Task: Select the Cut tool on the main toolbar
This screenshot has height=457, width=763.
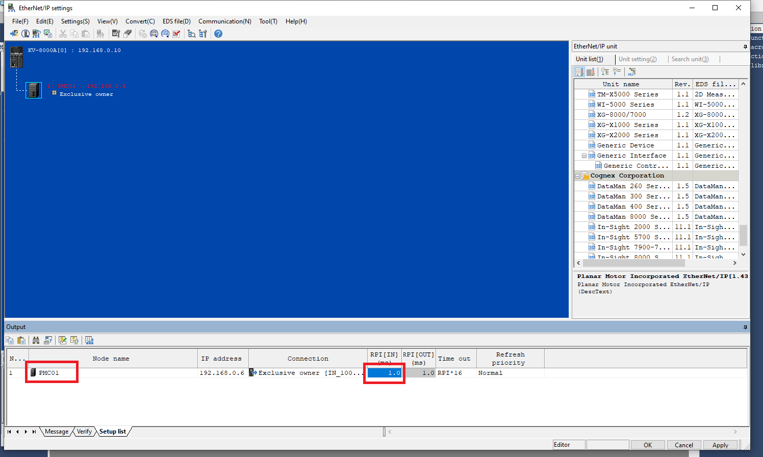Action: [x=63, y=34]
